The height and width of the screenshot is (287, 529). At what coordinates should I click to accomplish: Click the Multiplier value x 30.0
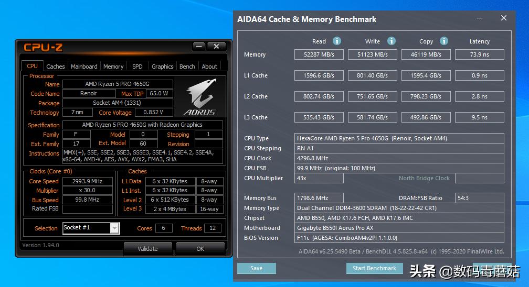click(x=87, y=190)
